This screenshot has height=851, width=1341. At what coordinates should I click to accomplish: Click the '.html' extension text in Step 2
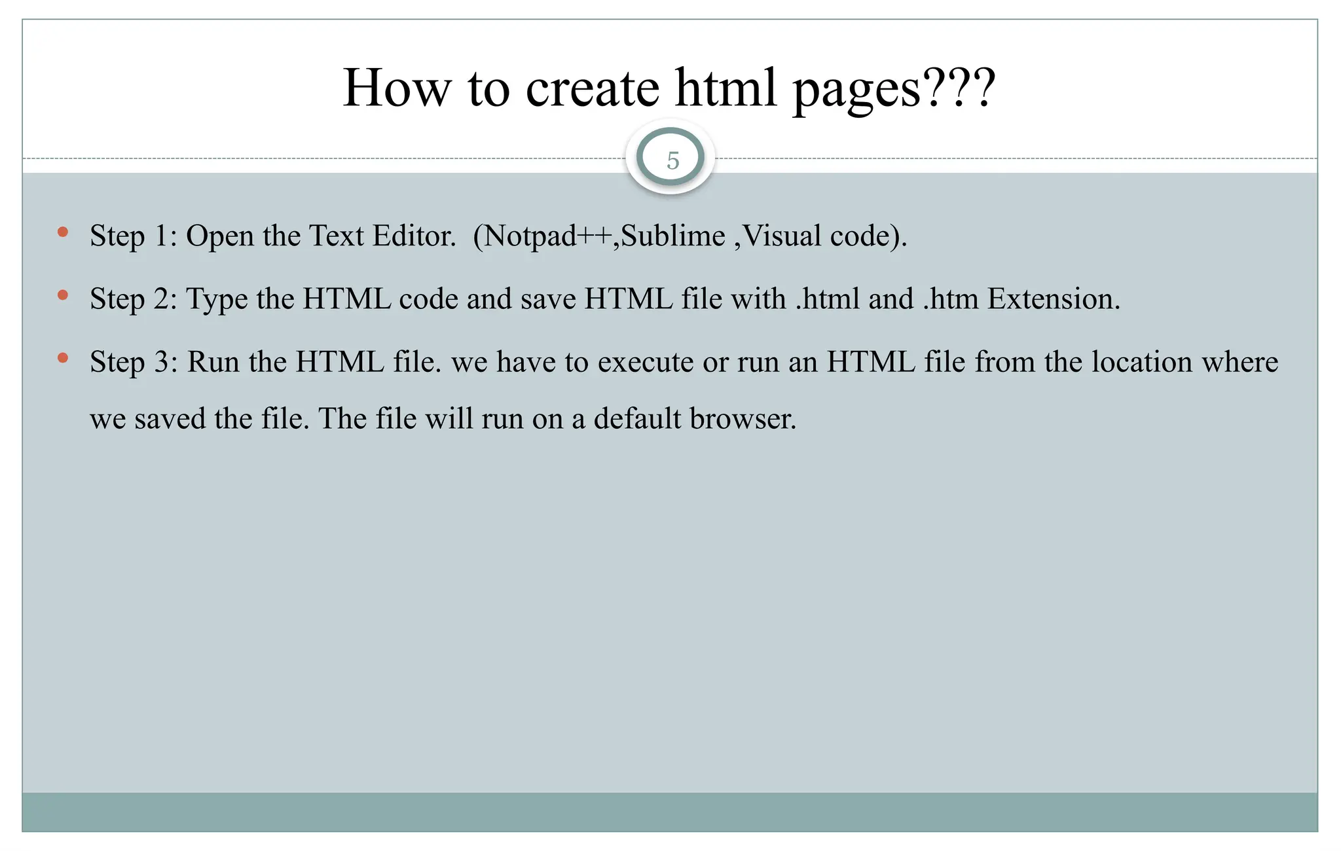[x=827, y=299]
